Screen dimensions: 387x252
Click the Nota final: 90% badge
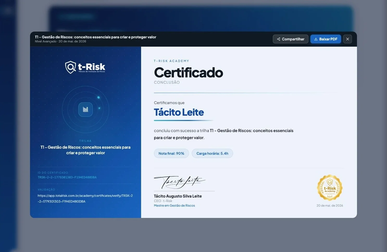coord(171,153)
